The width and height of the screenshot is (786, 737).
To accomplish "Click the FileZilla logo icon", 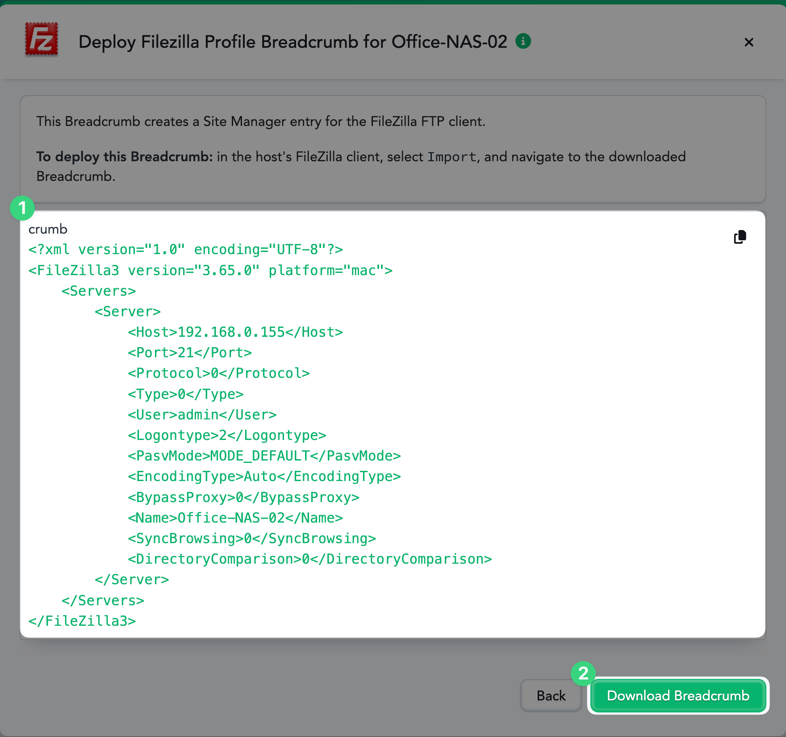I will 42,39.
